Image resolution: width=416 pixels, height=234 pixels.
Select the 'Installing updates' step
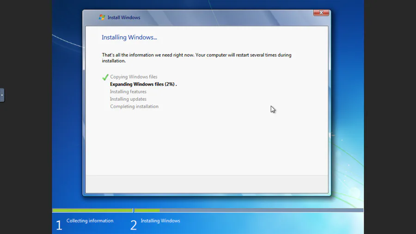pyautogui.click(x=128, y=99)
